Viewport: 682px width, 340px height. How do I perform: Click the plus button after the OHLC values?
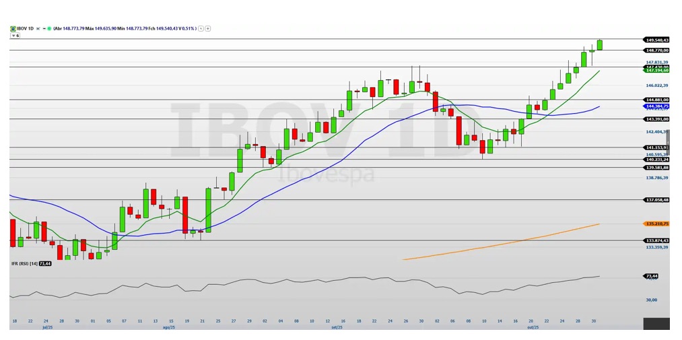coord(208,28)
